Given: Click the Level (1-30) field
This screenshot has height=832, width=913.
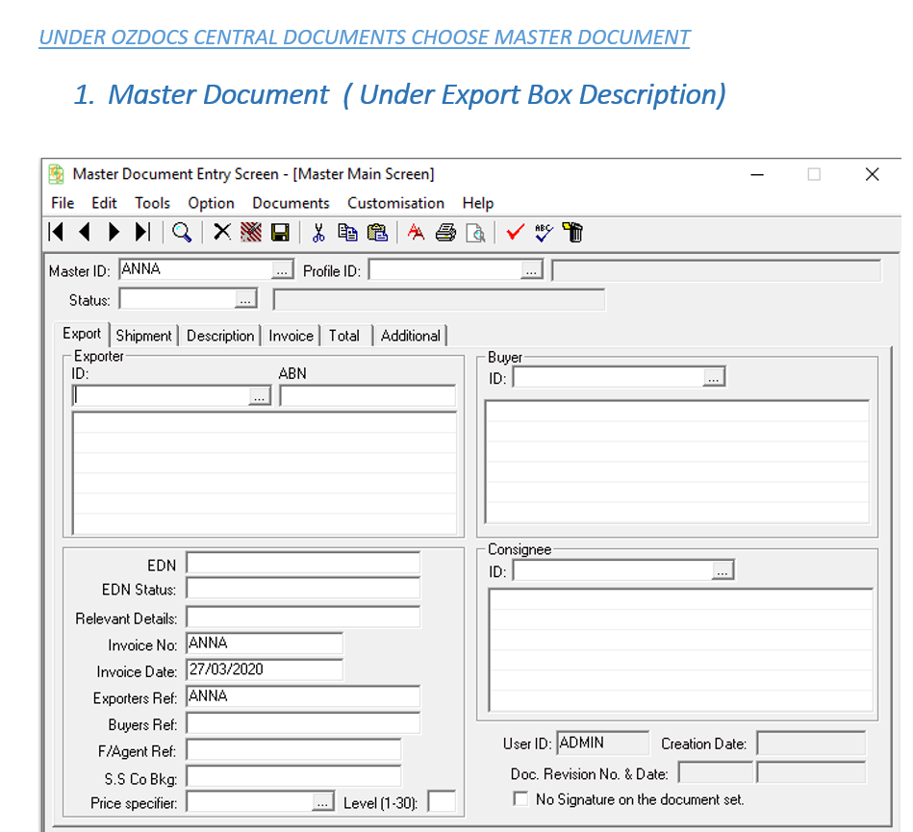Looking at the screenshot, I should coord(442,802).
